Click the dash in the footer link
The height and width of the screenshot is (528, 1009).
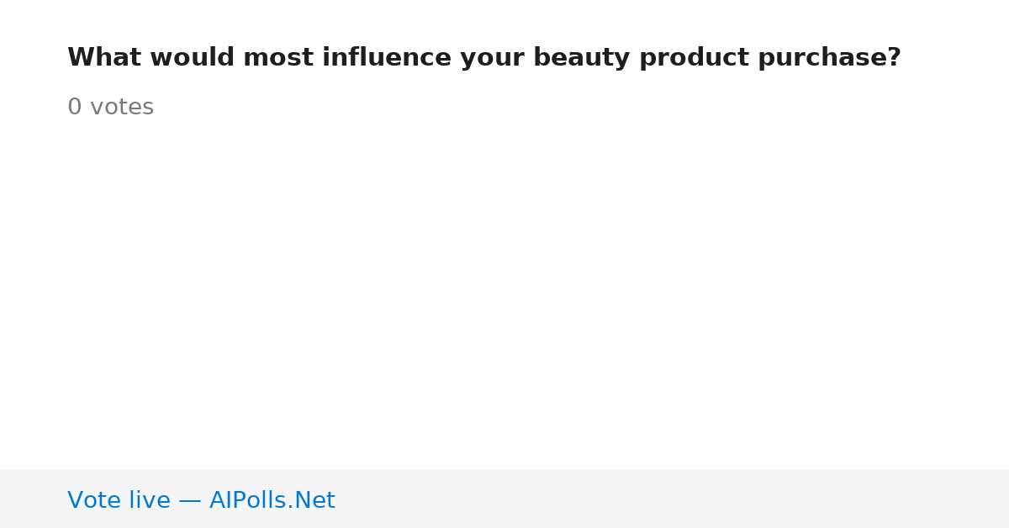190,501
